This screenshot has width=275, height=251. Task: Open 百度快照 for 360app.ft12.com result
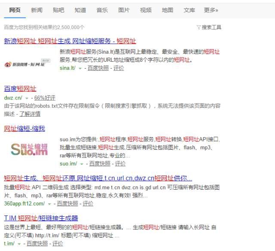67,203
